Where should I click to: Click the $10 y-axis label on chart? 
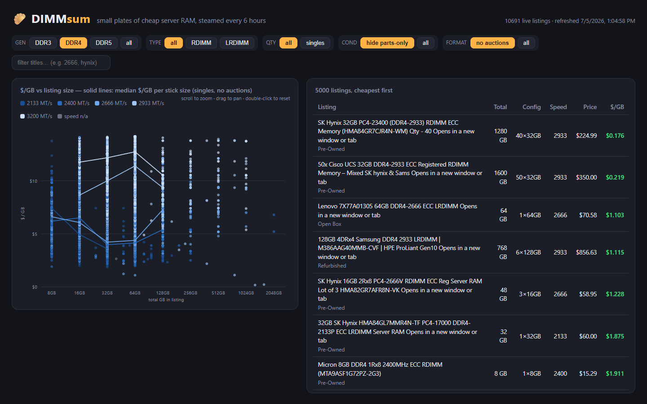[33, 181]
